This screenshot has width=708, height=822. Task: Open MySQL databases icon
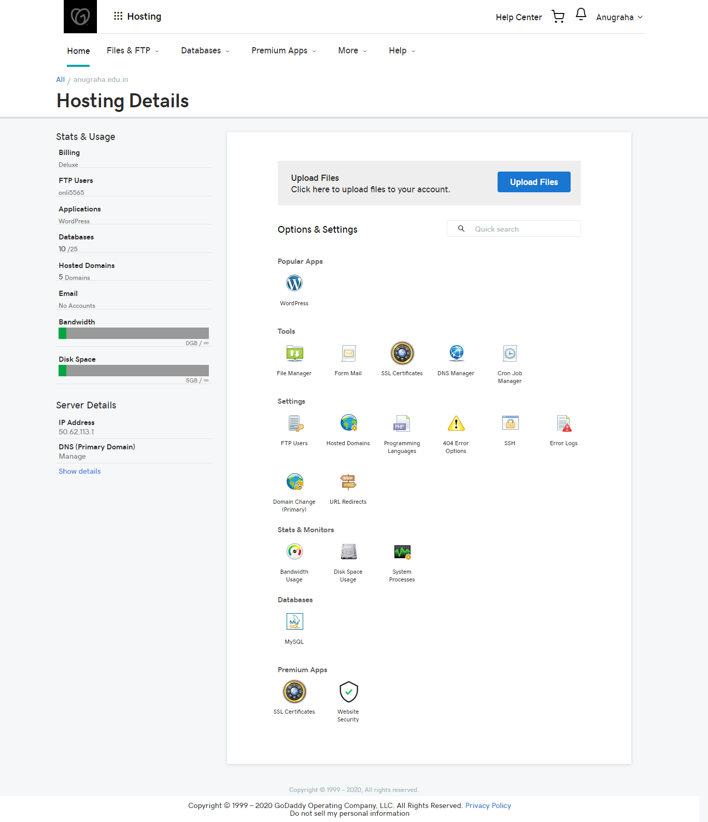[294, 622]
